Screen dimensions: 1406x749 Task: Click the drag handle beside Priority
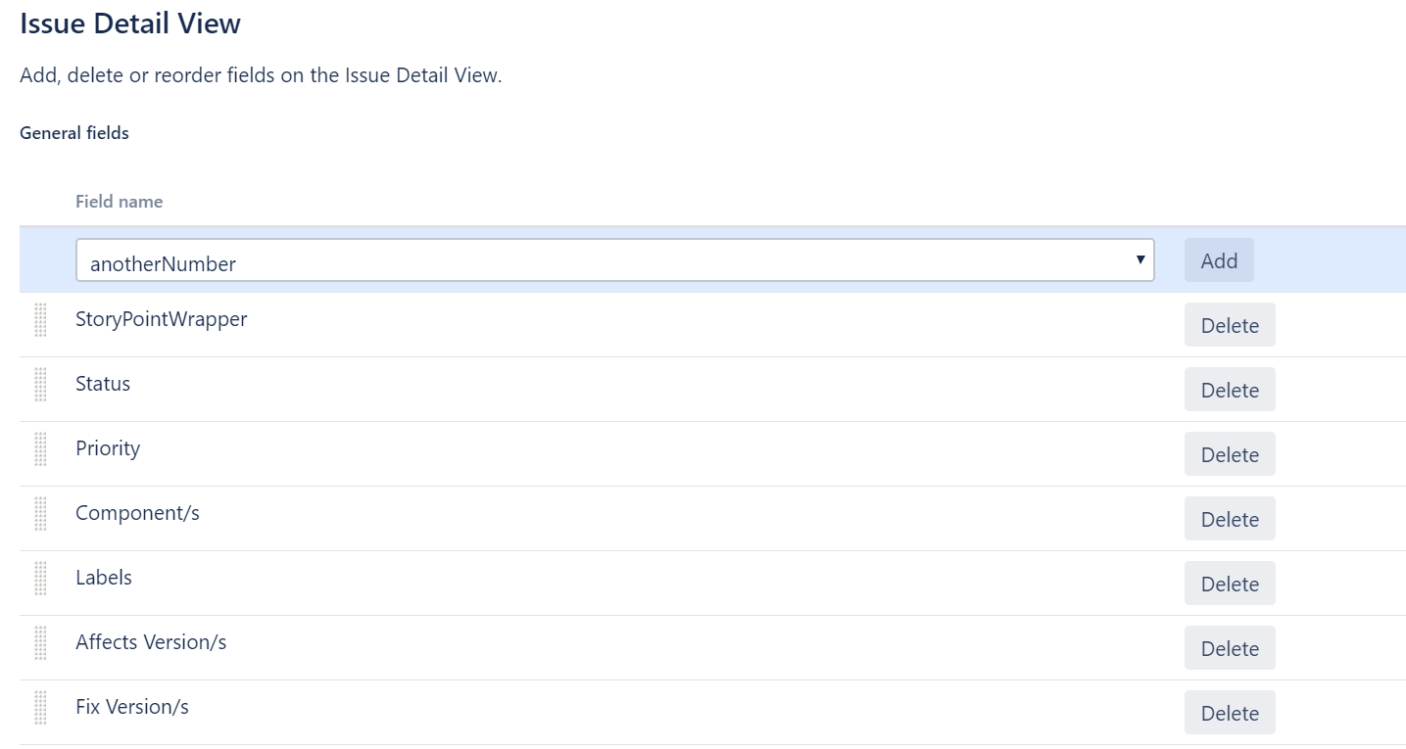click(40, 449)
